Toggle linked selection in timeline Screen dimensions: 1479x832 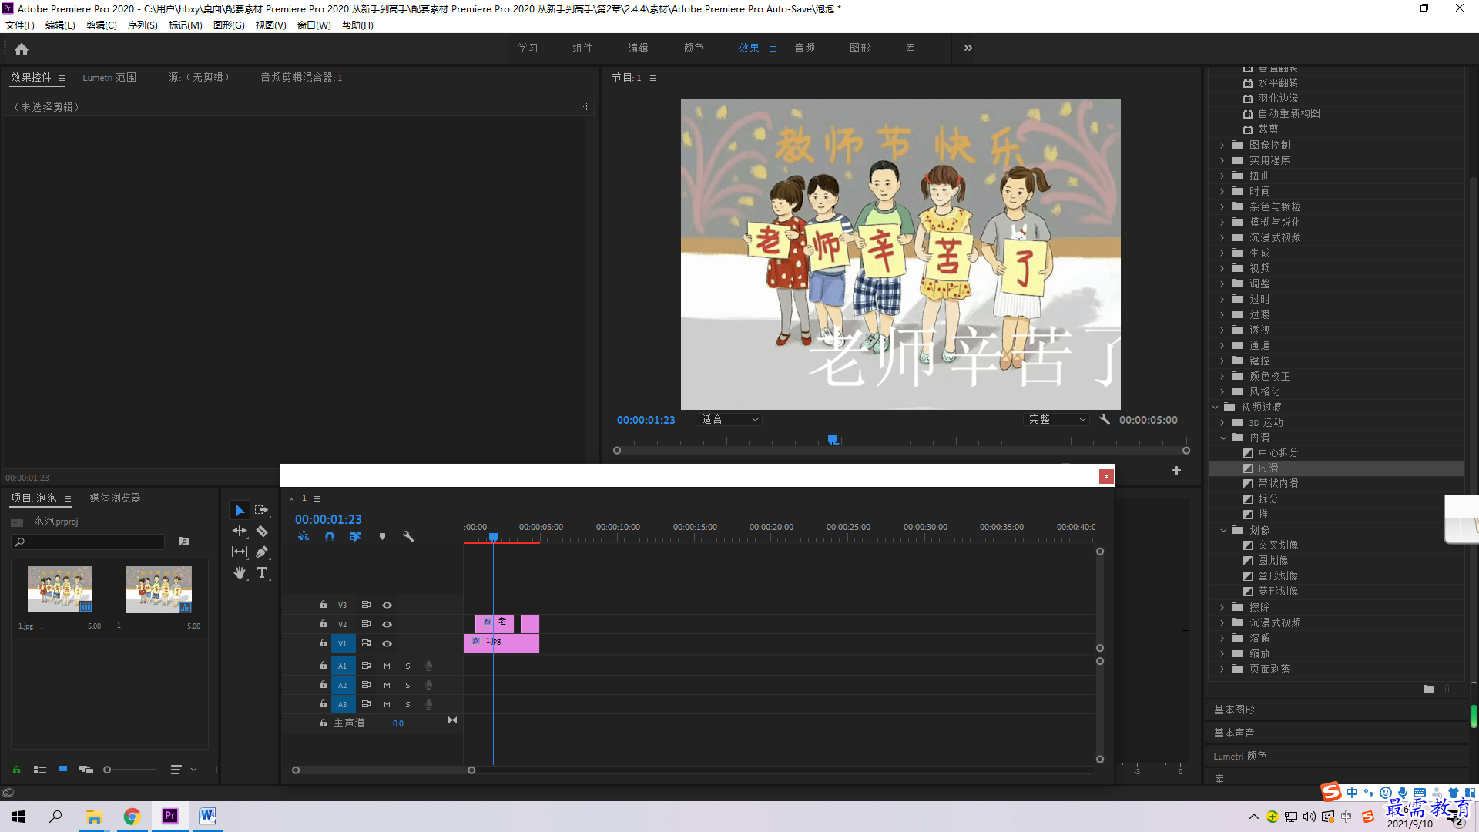[x=356, y=536]
